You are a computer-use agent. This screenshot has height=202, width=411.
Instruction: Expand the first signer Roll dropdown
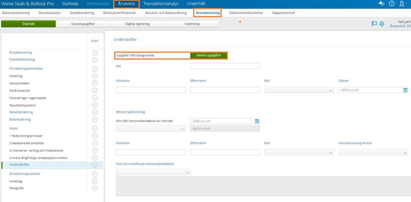(x=299, y=90)
